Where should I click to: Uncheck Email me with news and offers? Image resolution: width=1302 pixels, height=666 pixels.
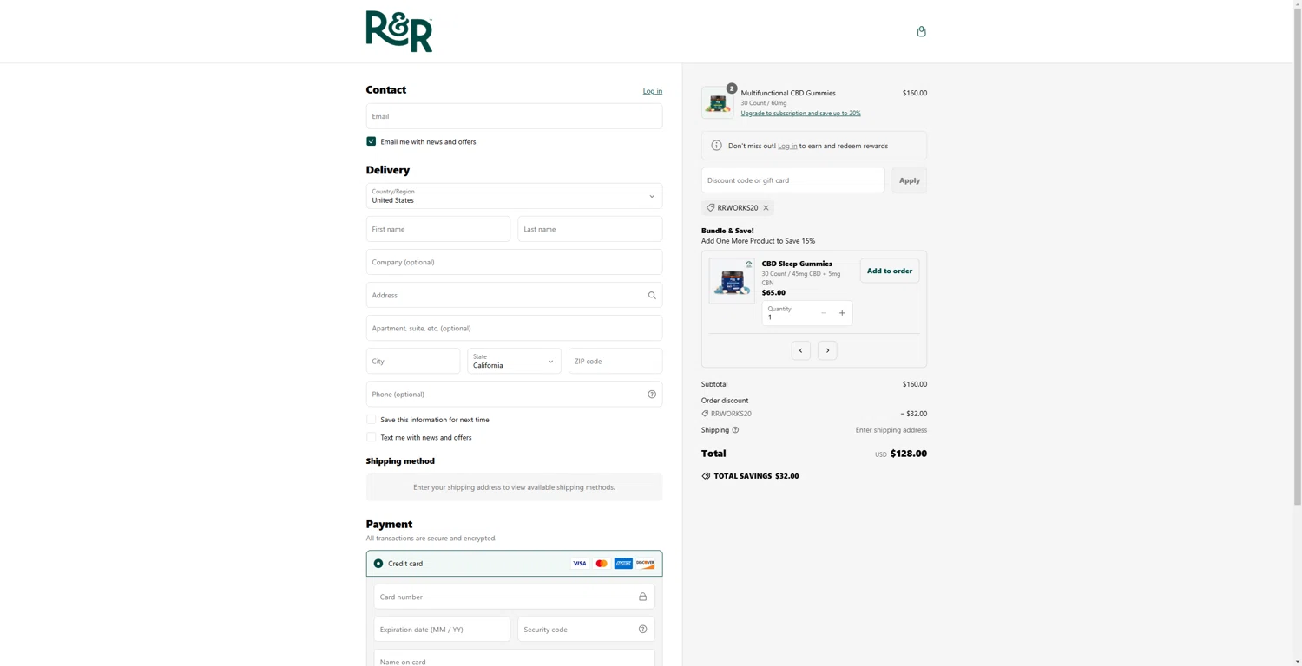(371, 141)
